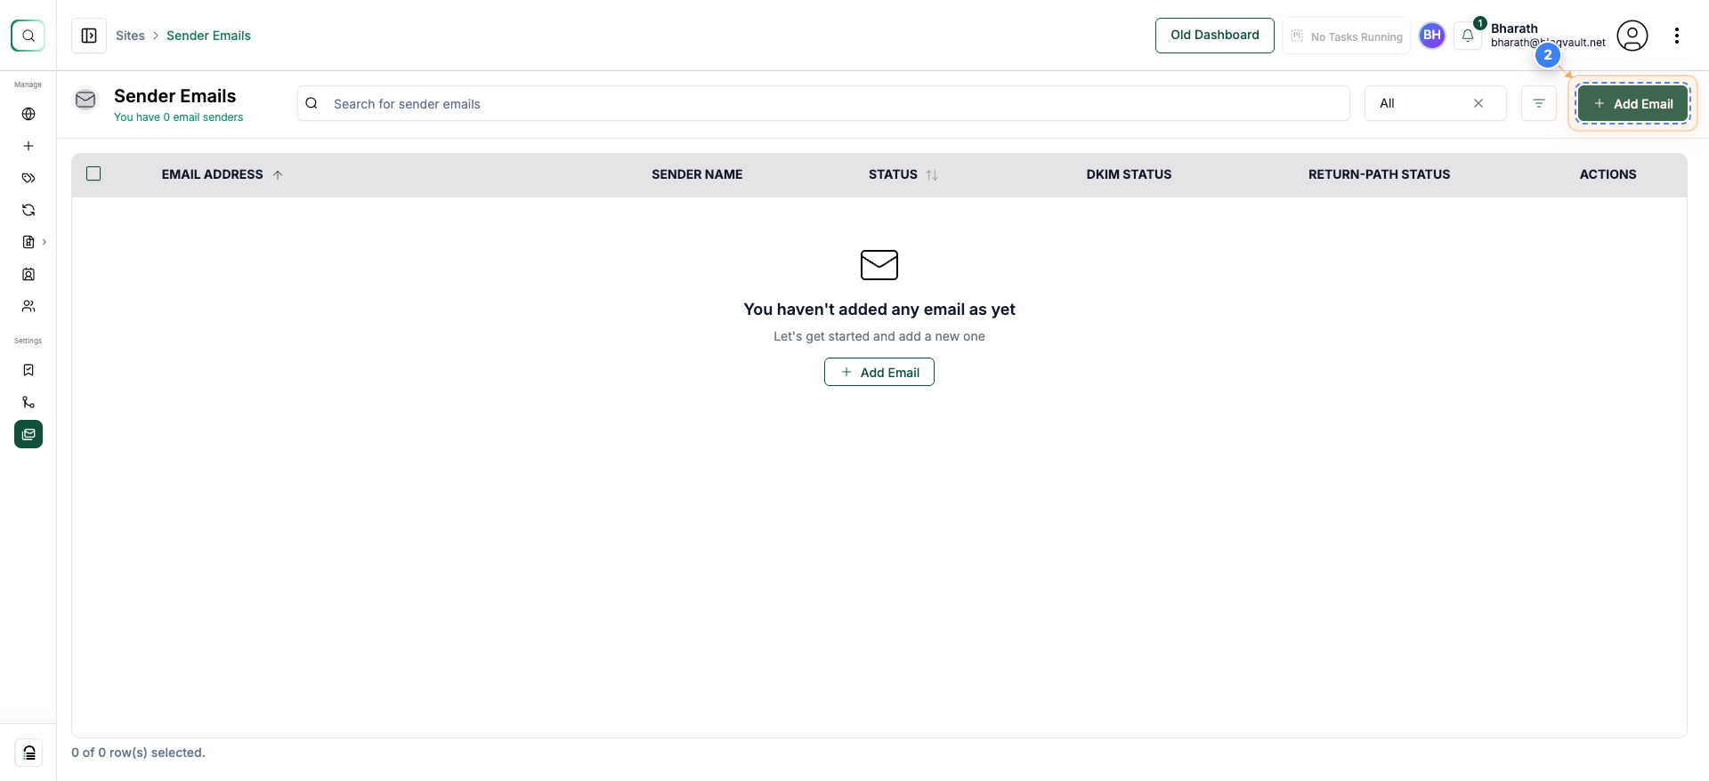
Task: Toggle the select-all checkbox in the table header
Action: (x=93, y=173)
